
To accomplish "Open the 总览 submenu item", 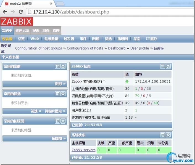I will pyautogui.click(x=21, y=39).
